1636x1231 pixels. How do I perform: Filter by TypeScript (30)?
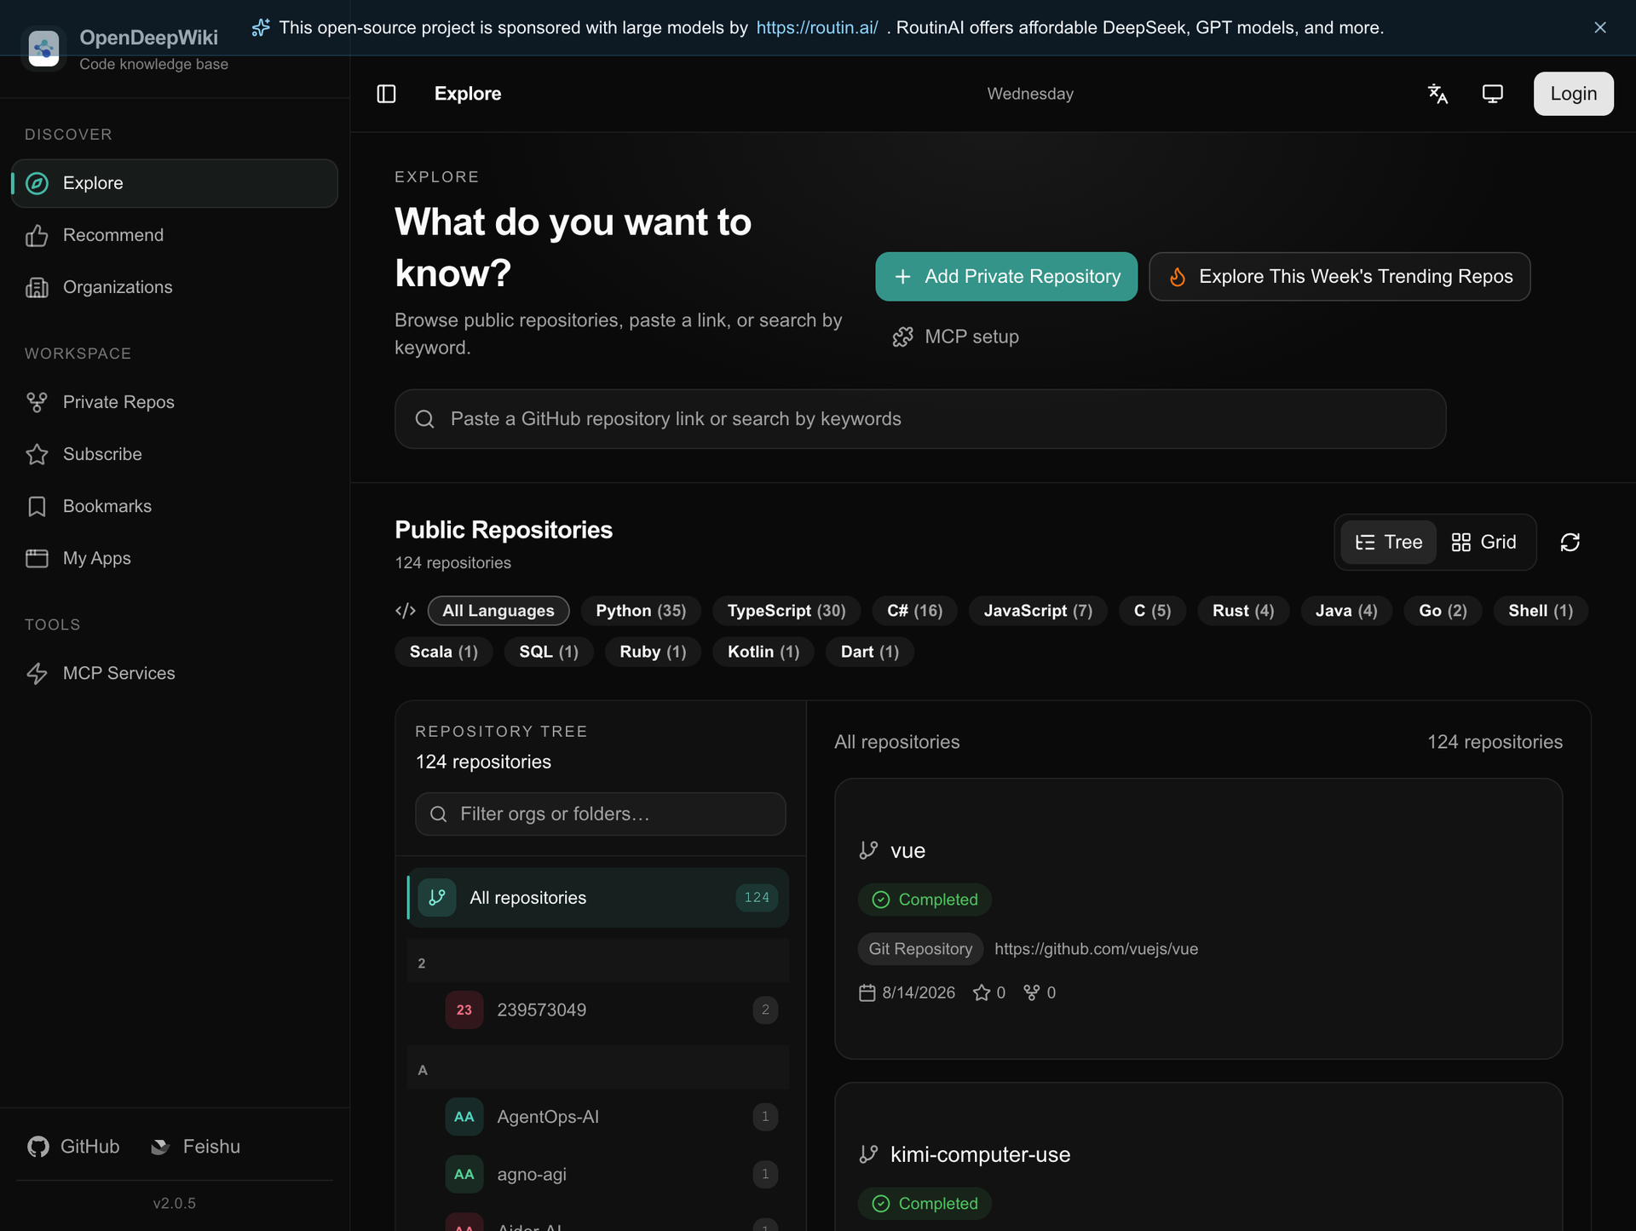(786, 610)
